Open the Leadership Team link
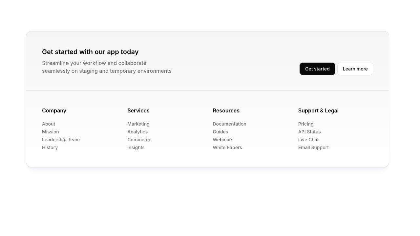The height and width of the screenshot is (236, 420). [61, 140]
